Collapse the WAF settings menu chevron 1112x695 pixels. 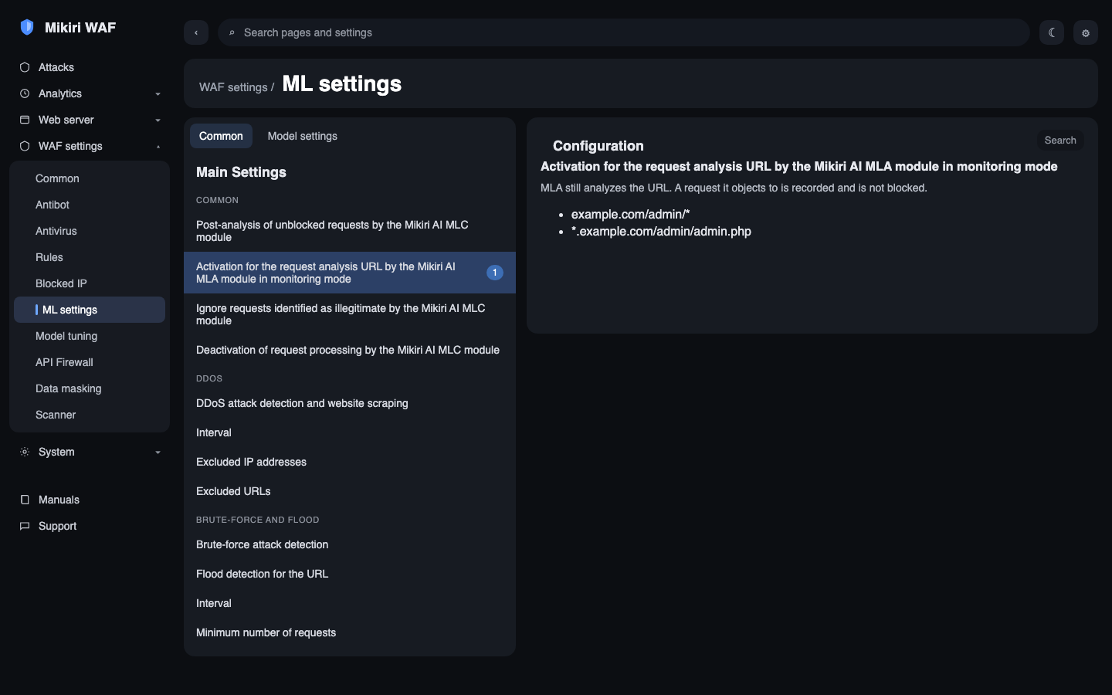pyautogui.click(x=158, y=147)
